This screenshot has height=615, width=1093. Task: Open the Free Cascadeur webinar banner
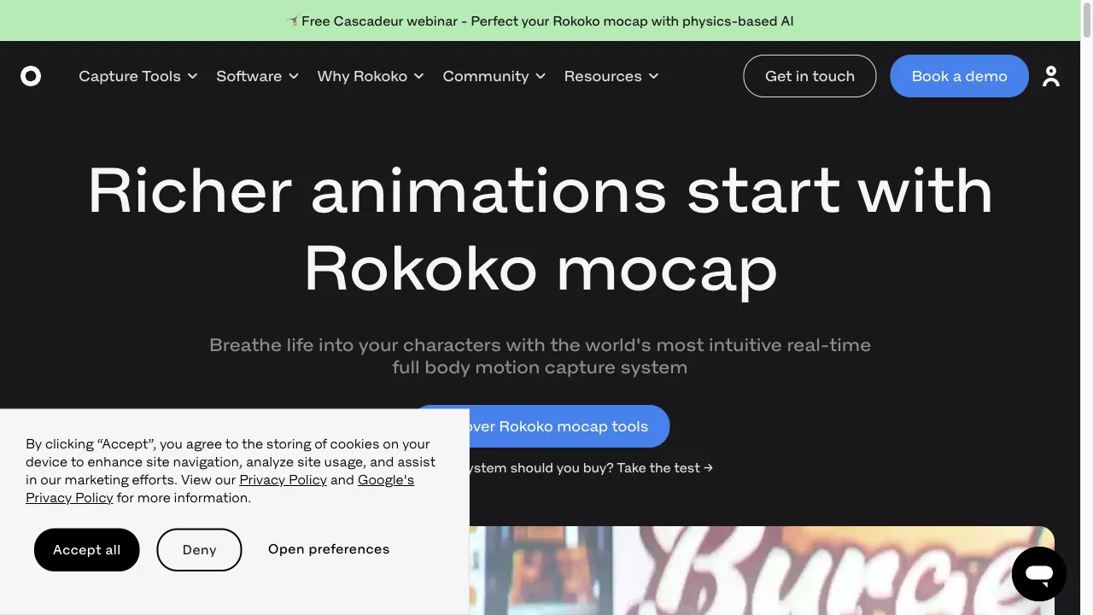click(x=540, y=20)
